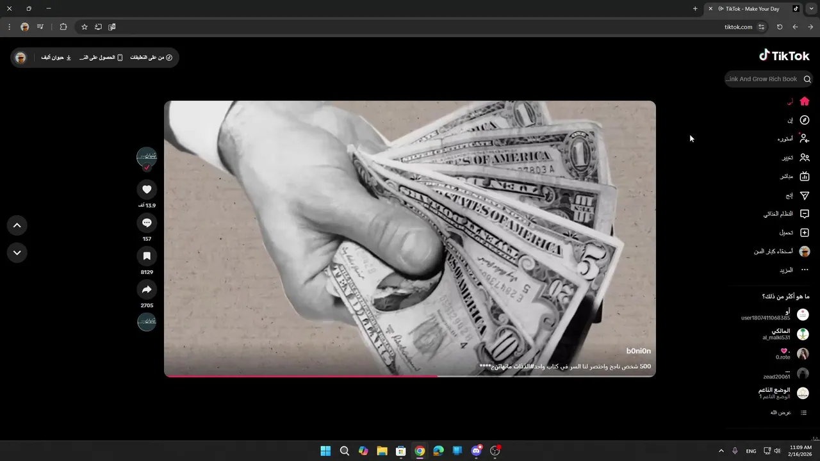Share the video showing 2705 shares

tap(147, 289)
